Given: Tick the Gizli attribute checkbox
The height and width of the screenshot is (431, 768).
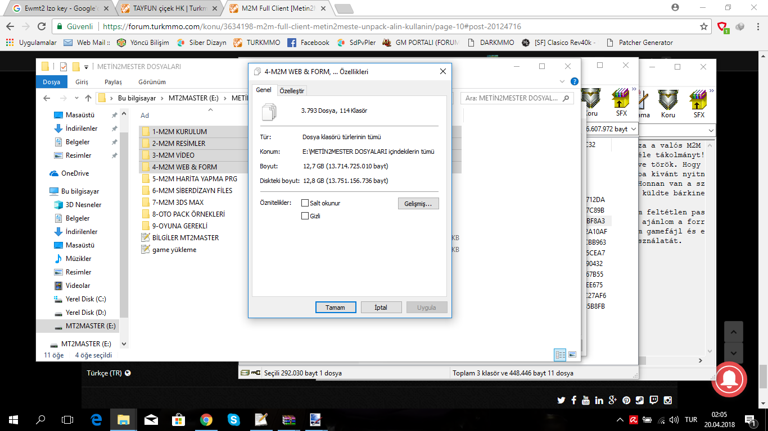Looking at the screenshot, I should click(x=305, y=216).
